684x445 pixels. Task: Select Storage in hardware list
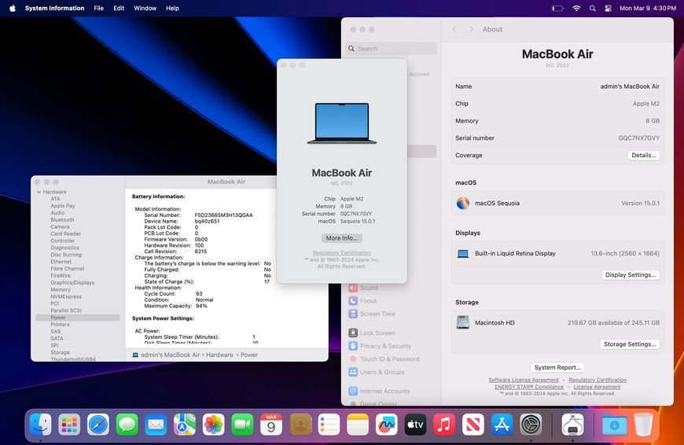click(x=61, y=352)
